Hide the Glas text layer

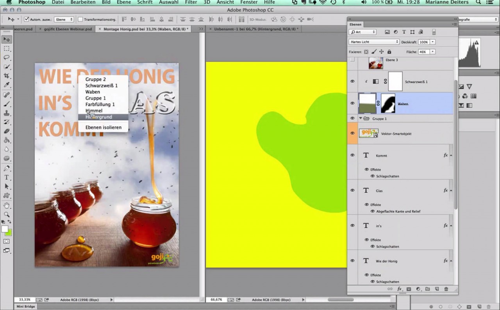352,191
